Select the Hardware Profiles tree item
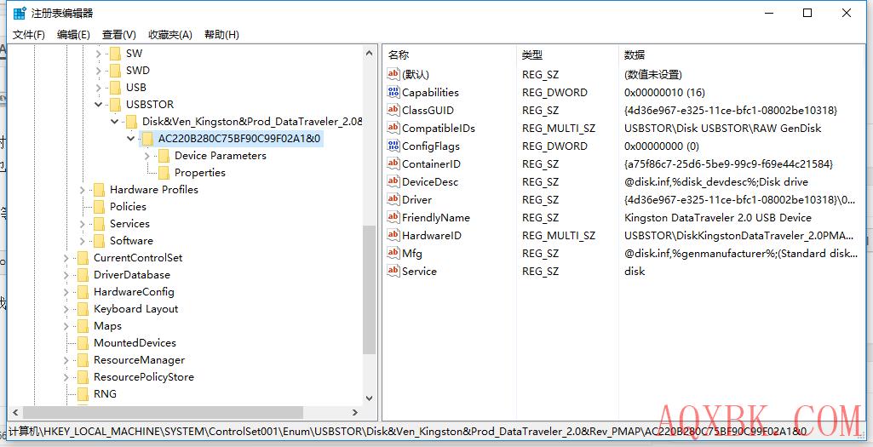 [x=153, y=190]
